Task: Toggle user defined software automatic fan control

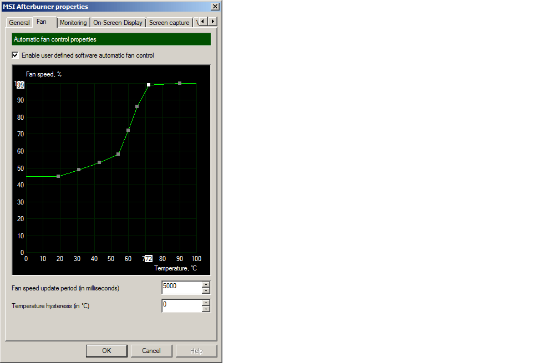Action: click(x=15, y=55)
